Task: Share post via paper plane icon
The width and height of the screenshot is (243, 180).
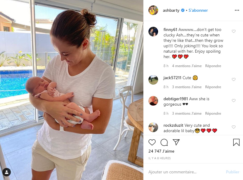Action: (x=176, y=142)
